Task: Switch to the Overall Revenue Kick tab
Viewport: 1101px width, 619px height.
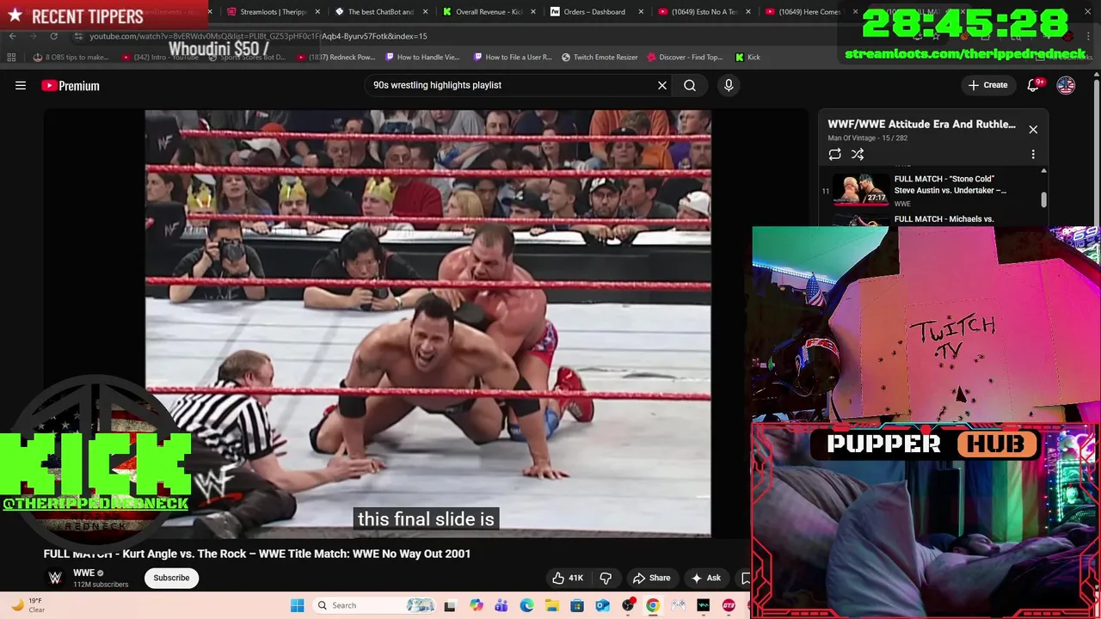Action: pos(488,12)
